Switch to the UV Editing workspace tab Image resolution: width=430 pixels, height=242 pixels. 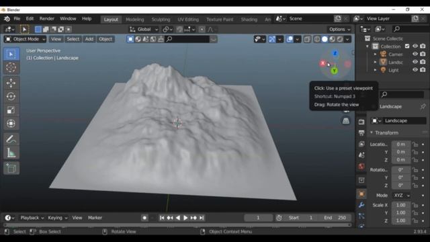click(x=188, y=19)
